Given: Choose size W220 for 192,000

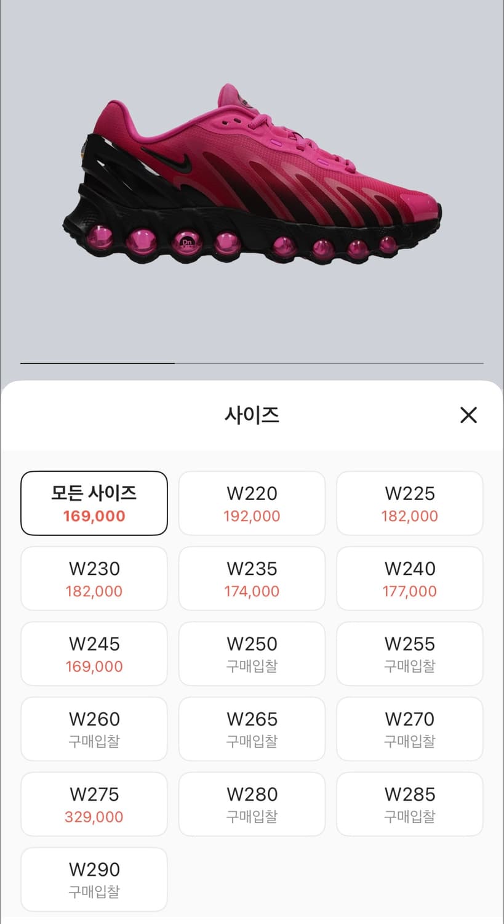Looking at the screenshot, I should click(x=252, y=503).
